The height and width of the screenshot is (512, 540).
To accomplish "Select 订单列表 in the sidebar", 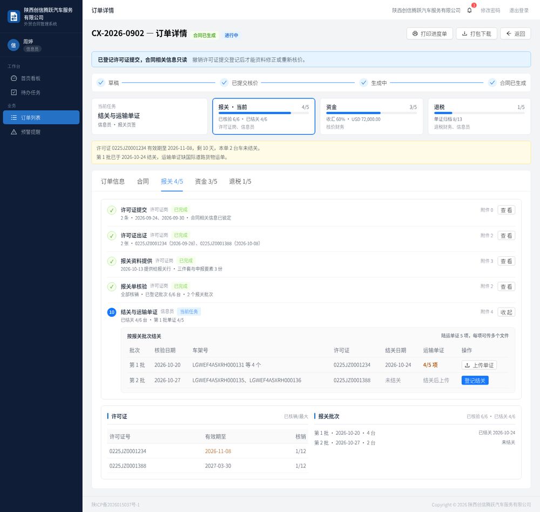I will [42, 117].
